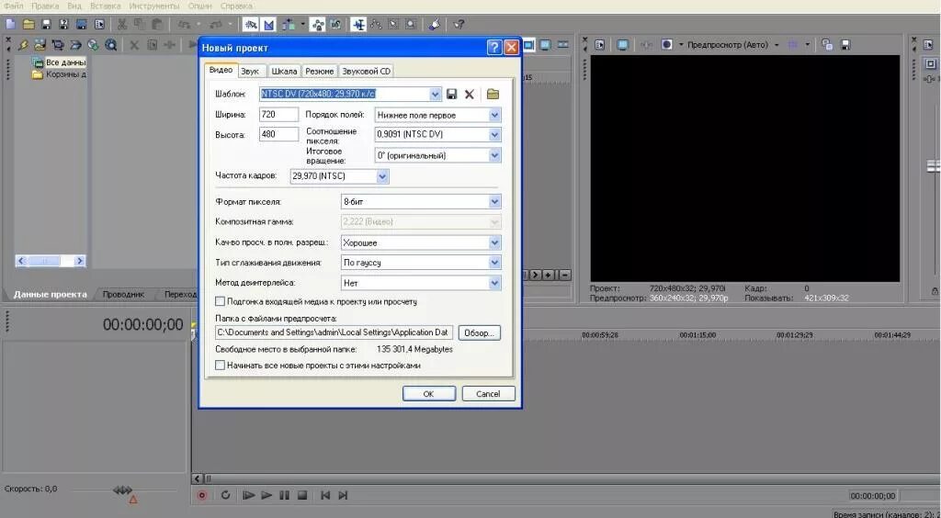Open the output rotation 0° dropdown
This screenshot has width=941, height=518.
pos(494,155)
